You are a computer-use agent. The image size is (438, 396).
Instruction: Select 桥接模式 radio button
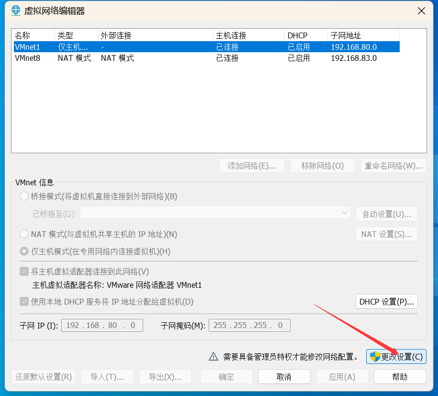click(x=24, y=196)
